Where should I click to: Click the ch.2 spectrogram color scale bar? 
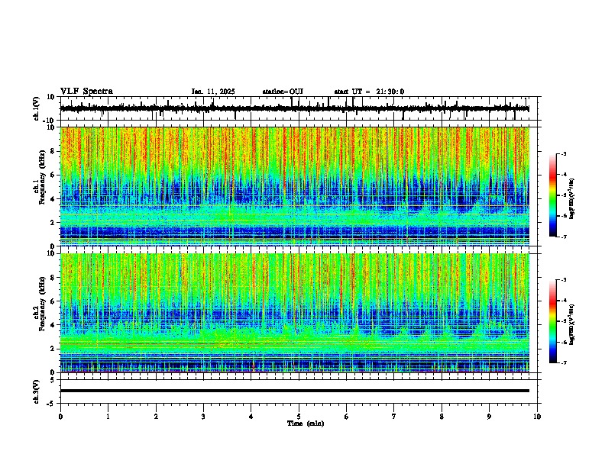point(553,321)
